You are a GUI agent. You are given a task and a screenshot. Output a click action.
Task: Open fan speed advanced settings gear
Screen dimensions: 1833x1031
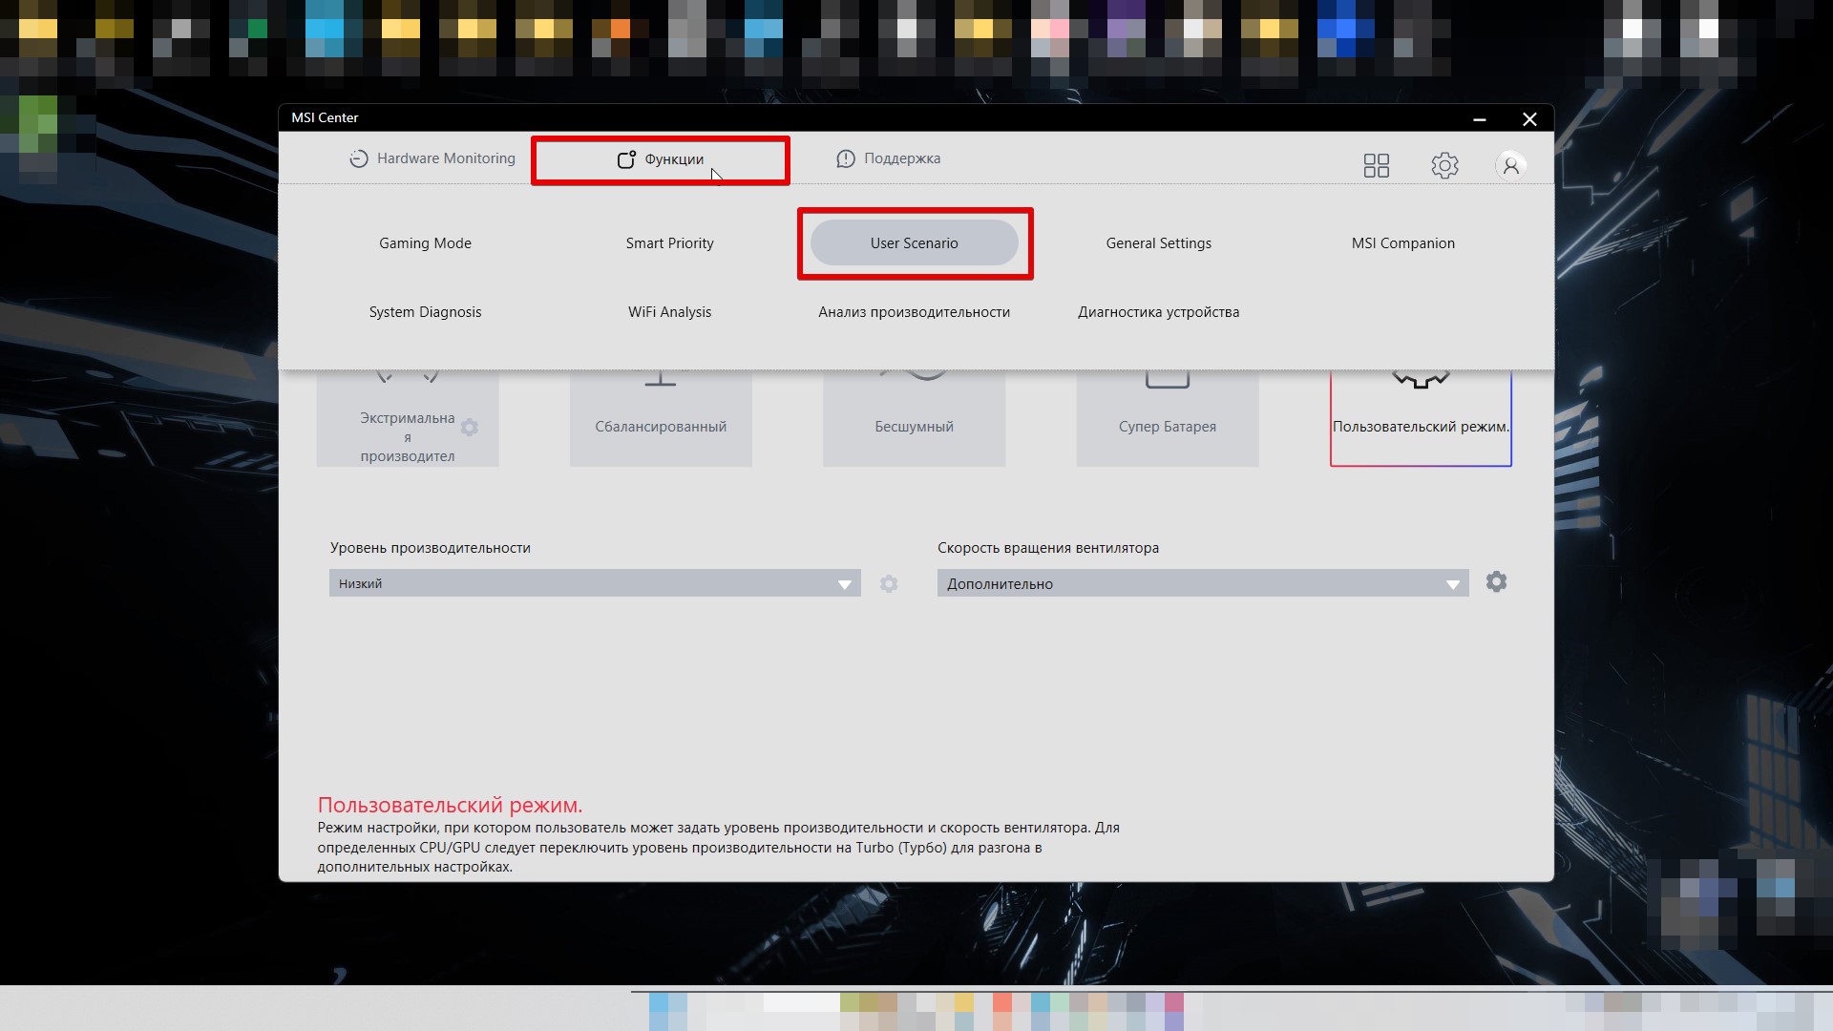[1496, 581]
